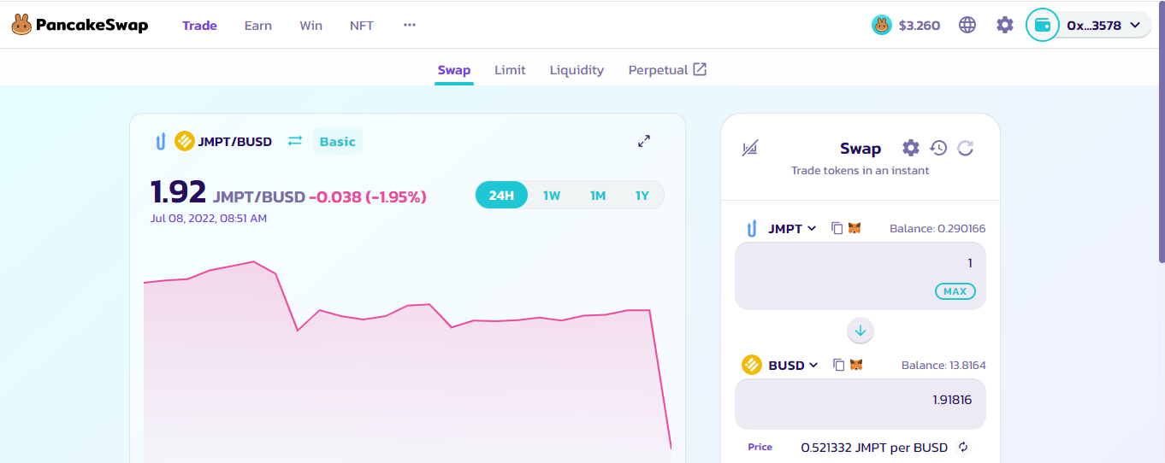Click the Jul 08, 2022 timestamp

click(x=209, y=219)
